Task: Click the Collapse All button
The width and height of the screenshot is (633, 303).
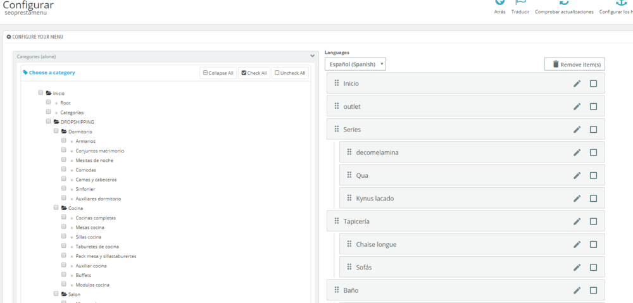Action: coord(218,73)
